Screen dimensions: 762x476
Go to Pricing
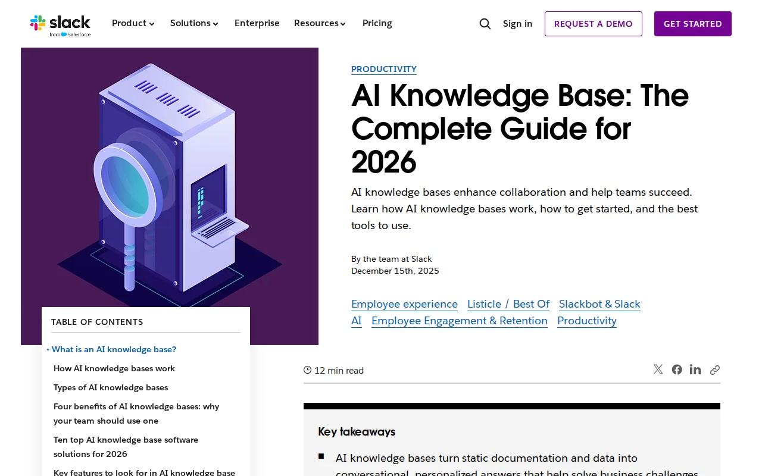(x=377, y=23)
